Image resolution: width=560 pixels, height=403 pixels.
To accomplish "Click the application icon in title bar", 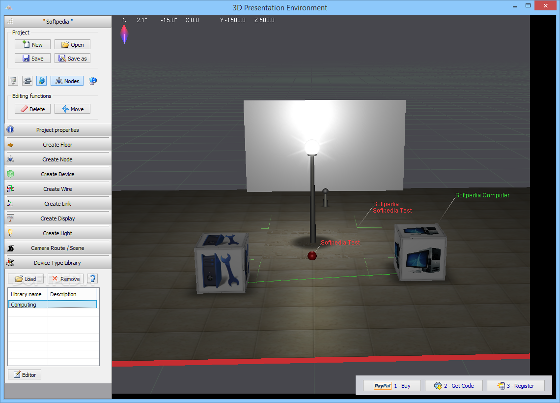I will pos(9,7).
